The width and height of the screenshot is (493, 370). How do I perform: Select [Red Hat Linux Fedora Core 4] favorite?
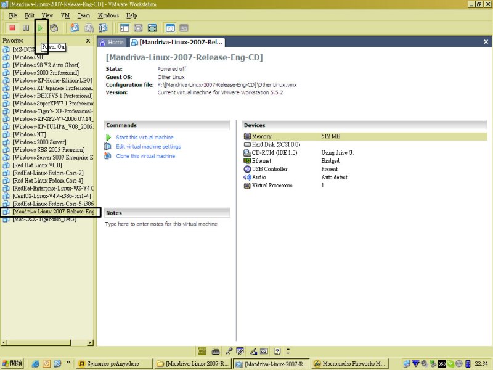click(x=48, y=181)
